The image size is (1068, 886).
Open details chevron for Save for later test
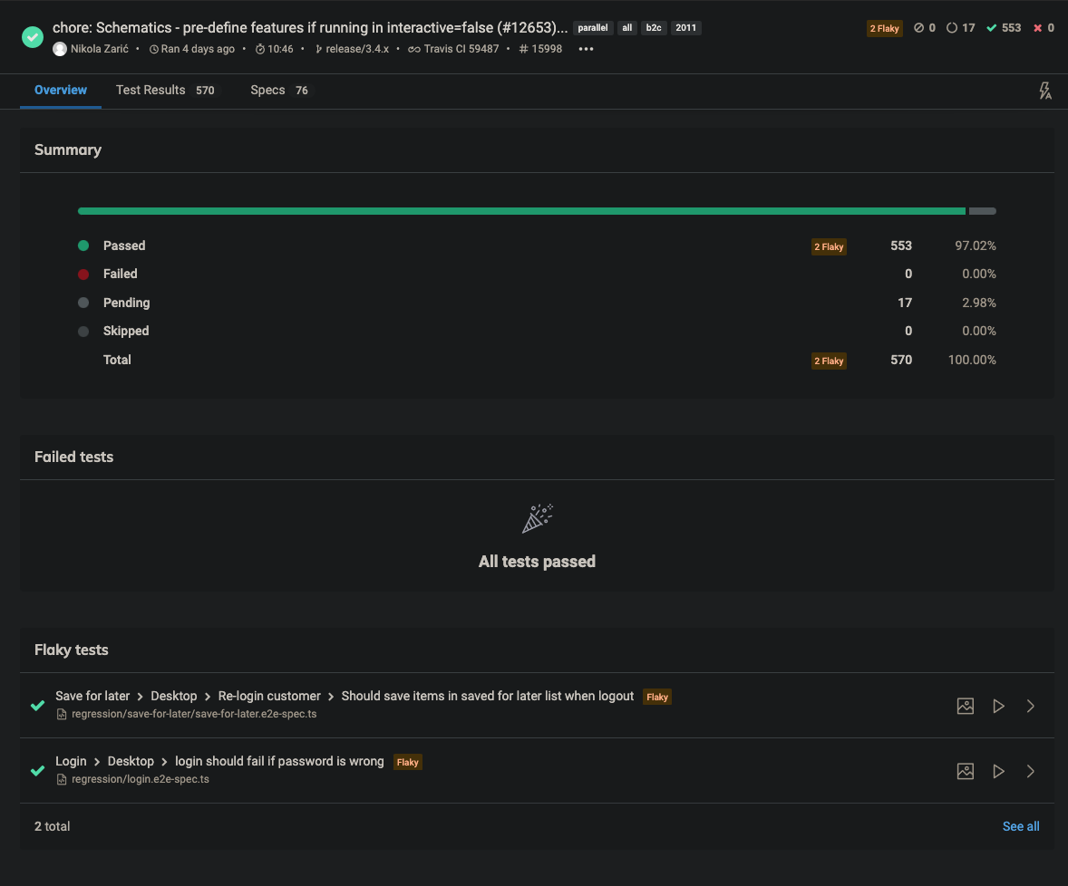pyautogui.click(x=1031, y=707)
